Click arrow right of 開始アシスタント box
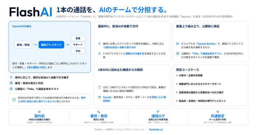This screenshot has width=257, height=135. coord(67,45)
